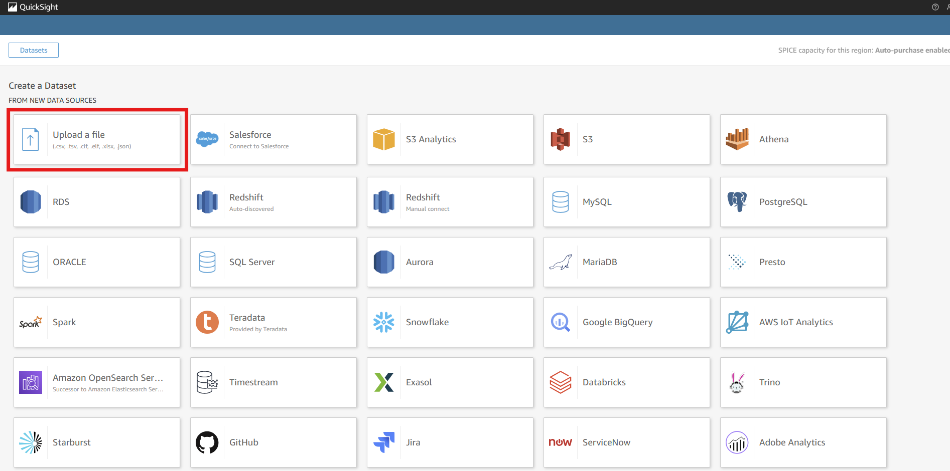Click the Snowflake card label

[428, 322]
